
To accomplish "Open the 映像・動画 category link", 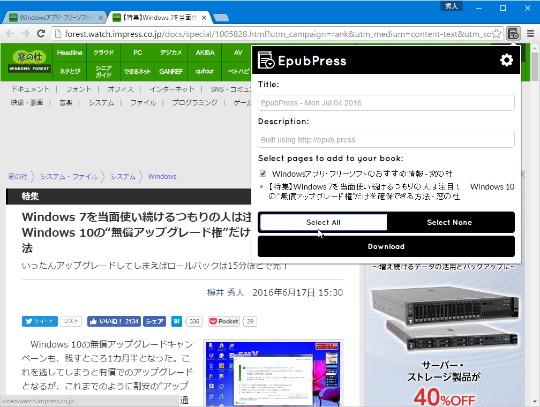I will coord(27,103).
